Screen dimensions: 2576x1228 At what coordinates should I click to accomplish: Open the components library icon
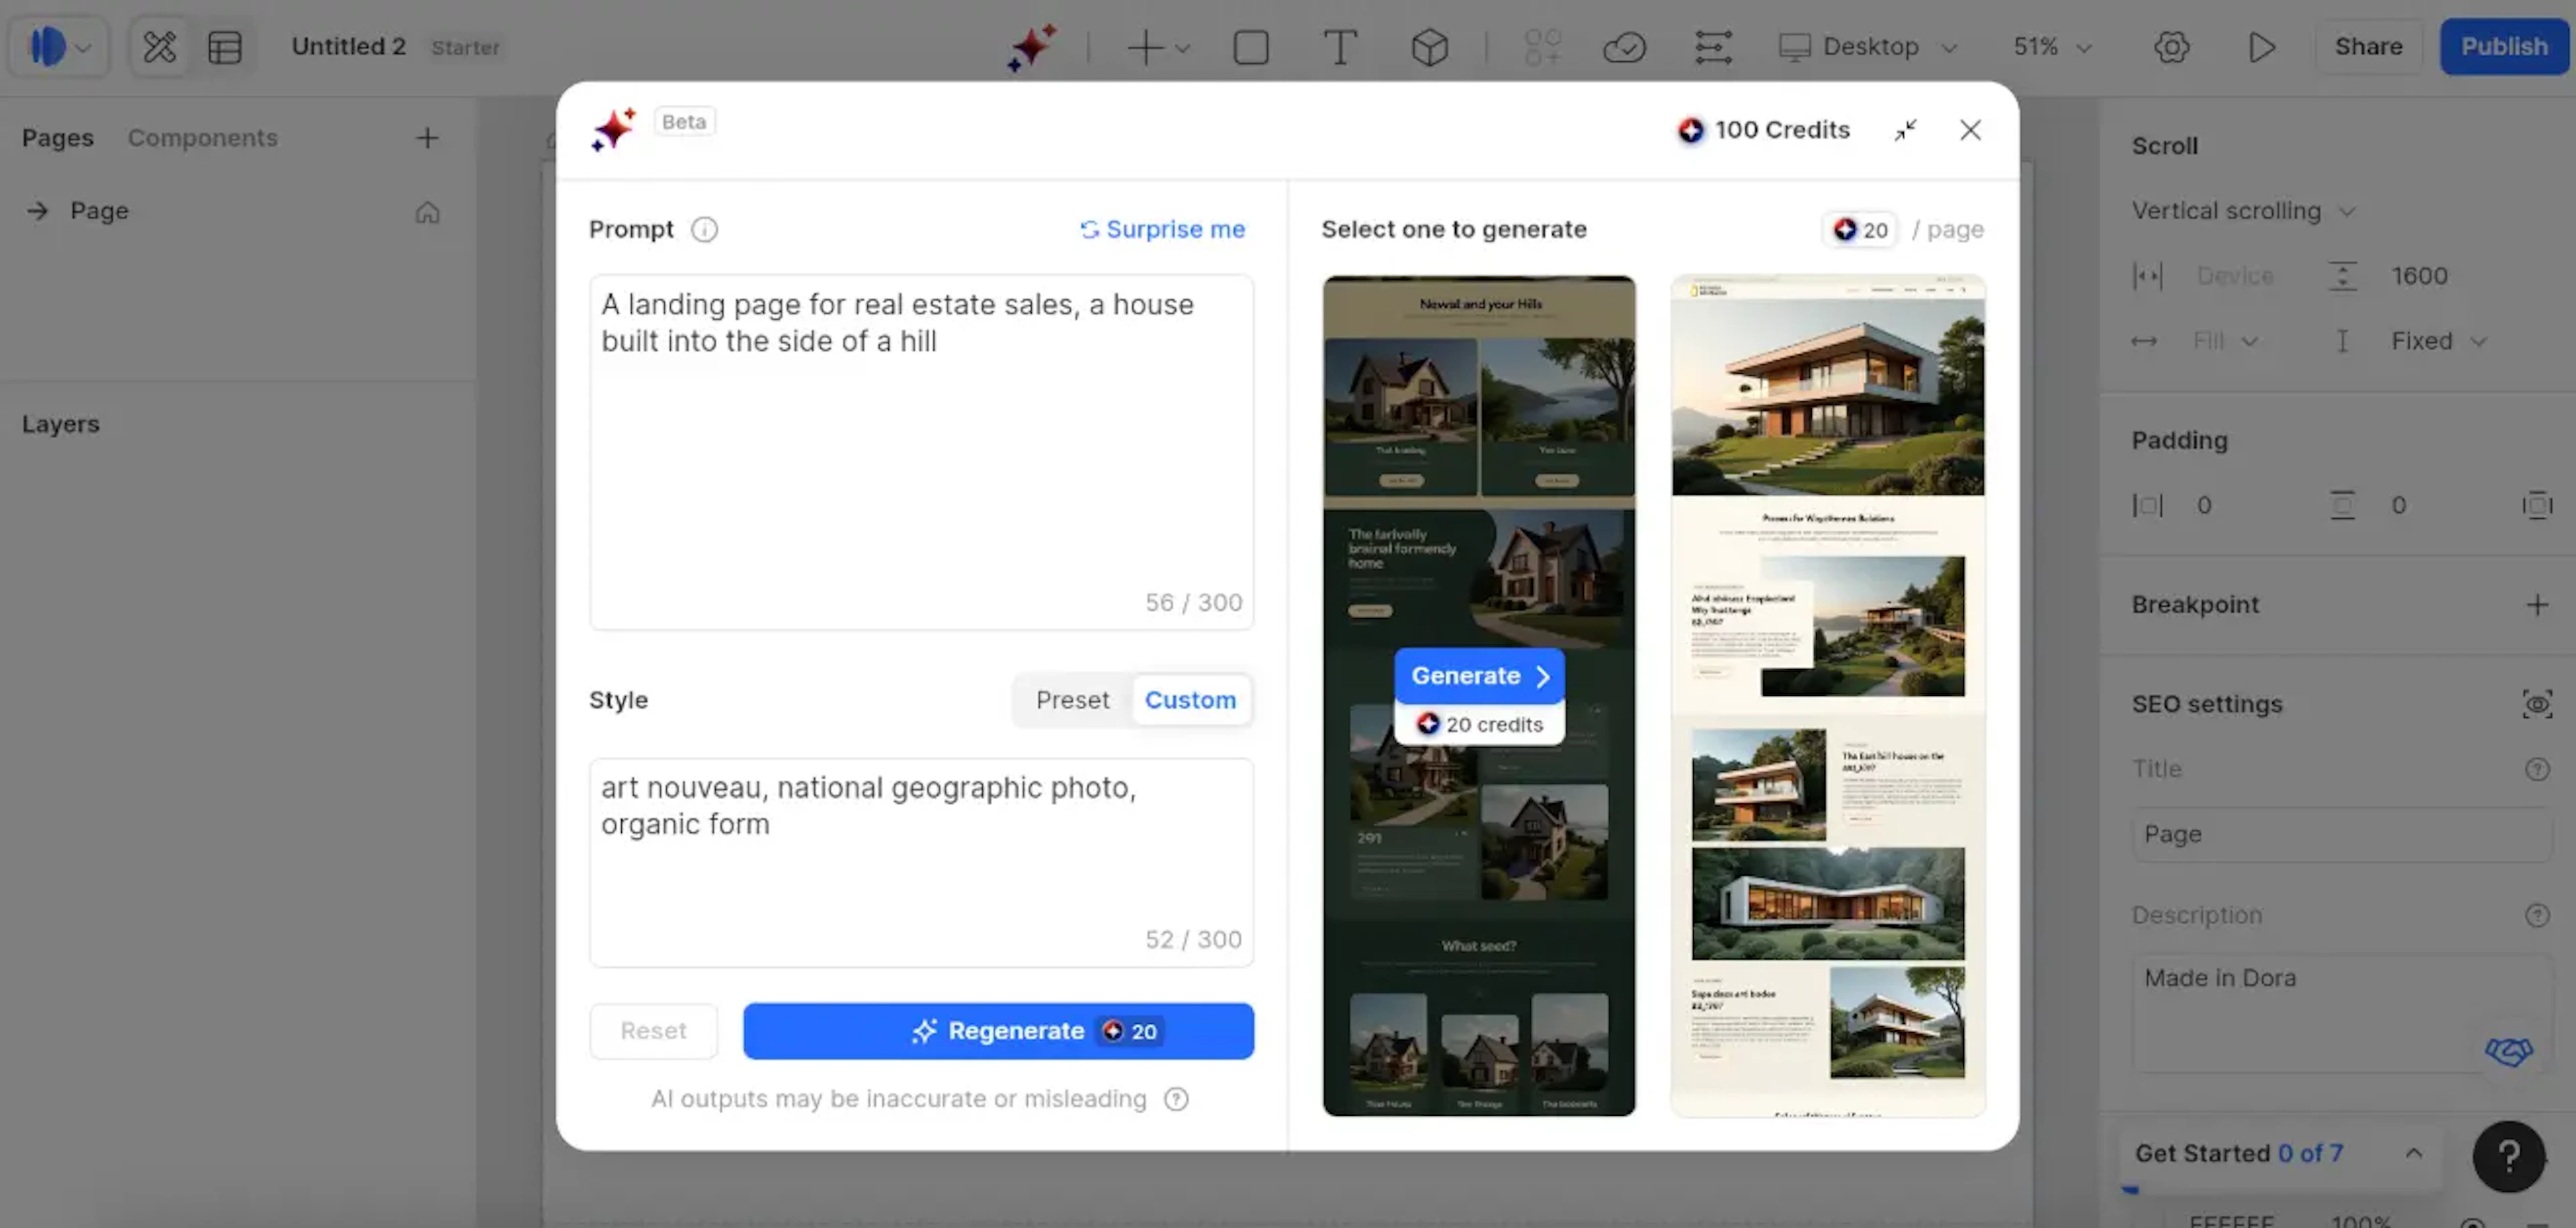click(x=1542, y=47)
